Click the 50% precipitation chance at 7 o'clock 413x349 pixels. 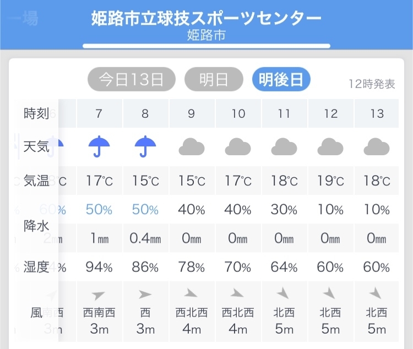[99, 210]
